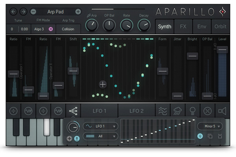Click the Operator I FM slider handle

click(x=28, y=90)
